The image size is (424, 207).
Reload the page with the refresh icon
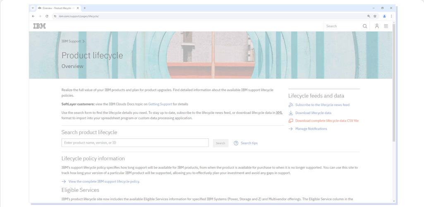(x=47, y=16)
